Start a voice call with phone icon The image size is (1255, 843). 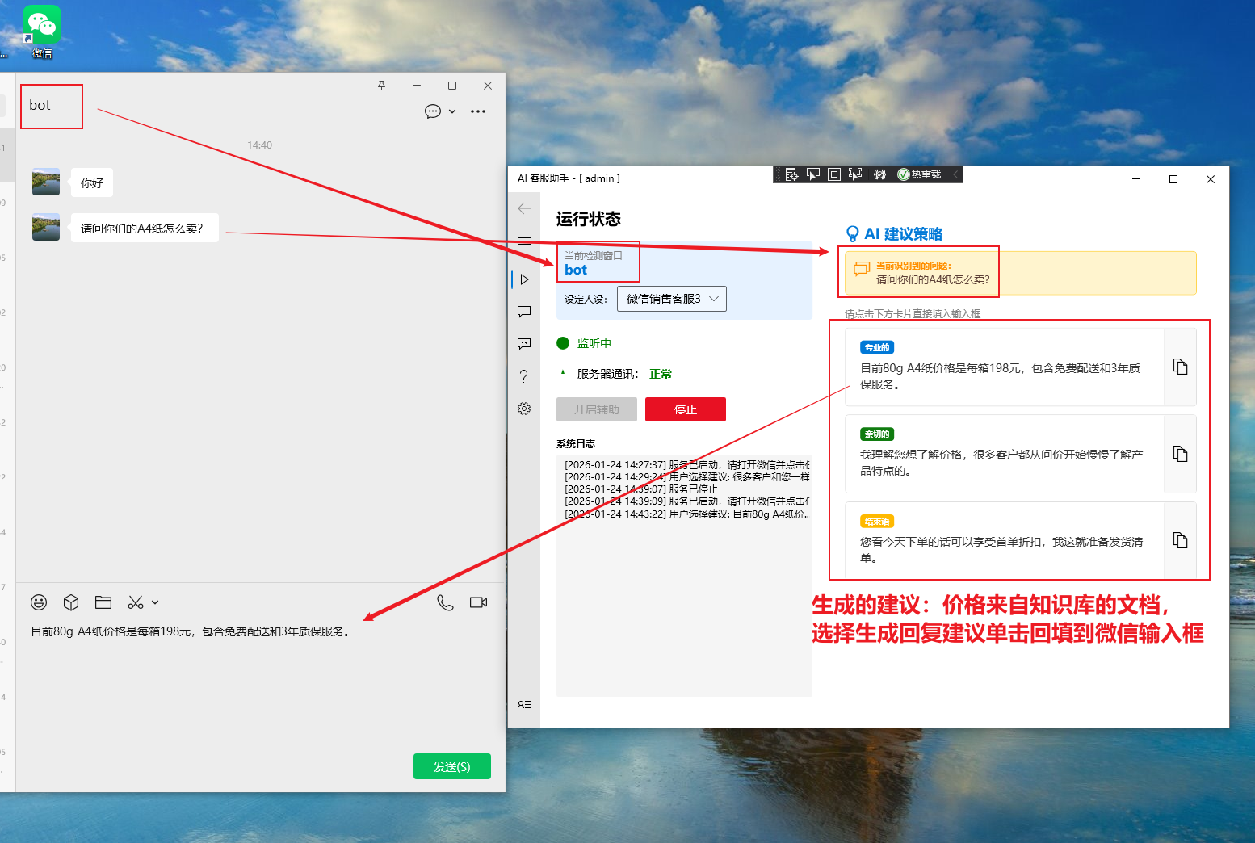click(x=445, y=602)
